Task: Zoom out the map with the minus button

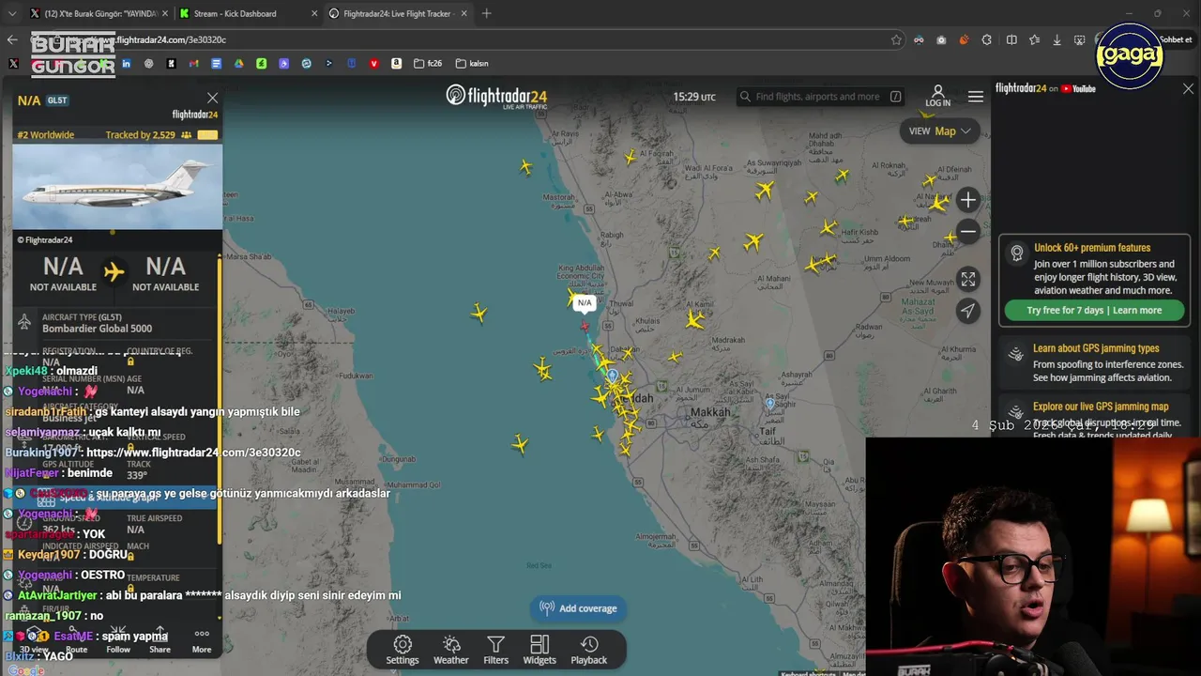Action: coord(968,231)
